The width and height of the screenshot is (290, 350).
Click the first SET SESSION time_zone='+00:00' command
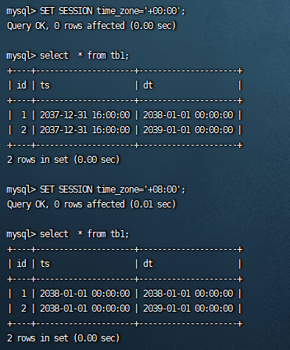pyautogui.click(x=113, y=11)
